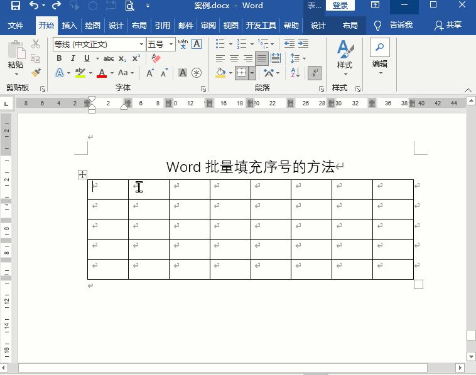Save the document with the floppy disk icon
This screenshot has width=476, height=375.
[x=15, y=6]
